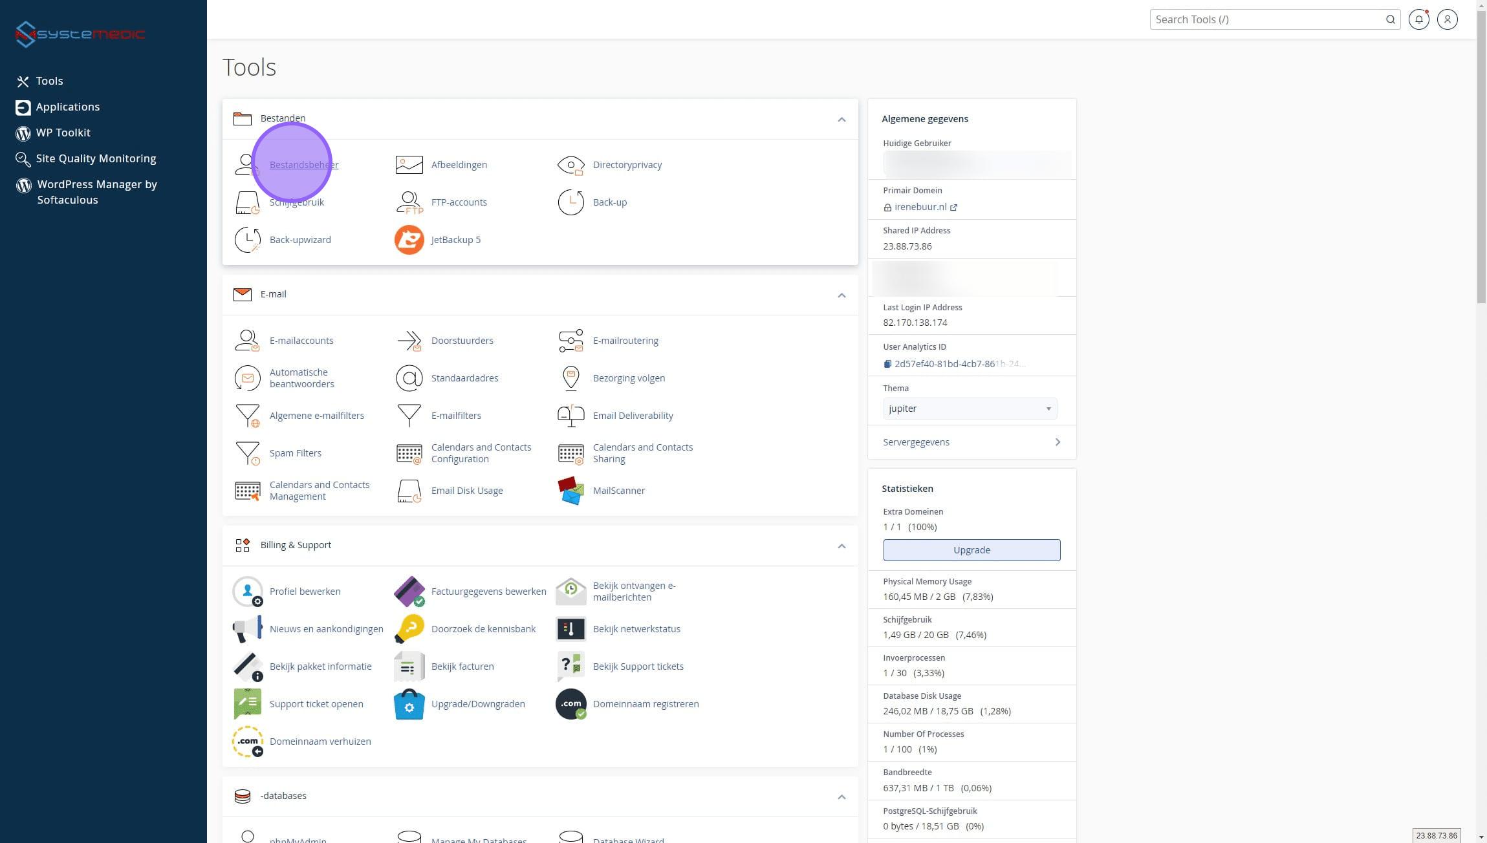Collapse the E-mail section chevron
This screenshot has width=1487, height=843.
click(x=841, y=295)
